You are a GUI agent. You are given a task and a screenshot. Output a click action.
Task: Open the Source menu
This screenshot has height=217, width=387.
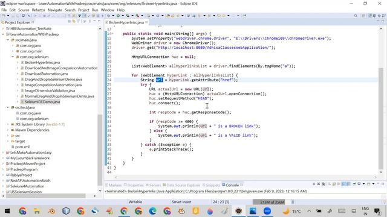[x=24, y=10]
